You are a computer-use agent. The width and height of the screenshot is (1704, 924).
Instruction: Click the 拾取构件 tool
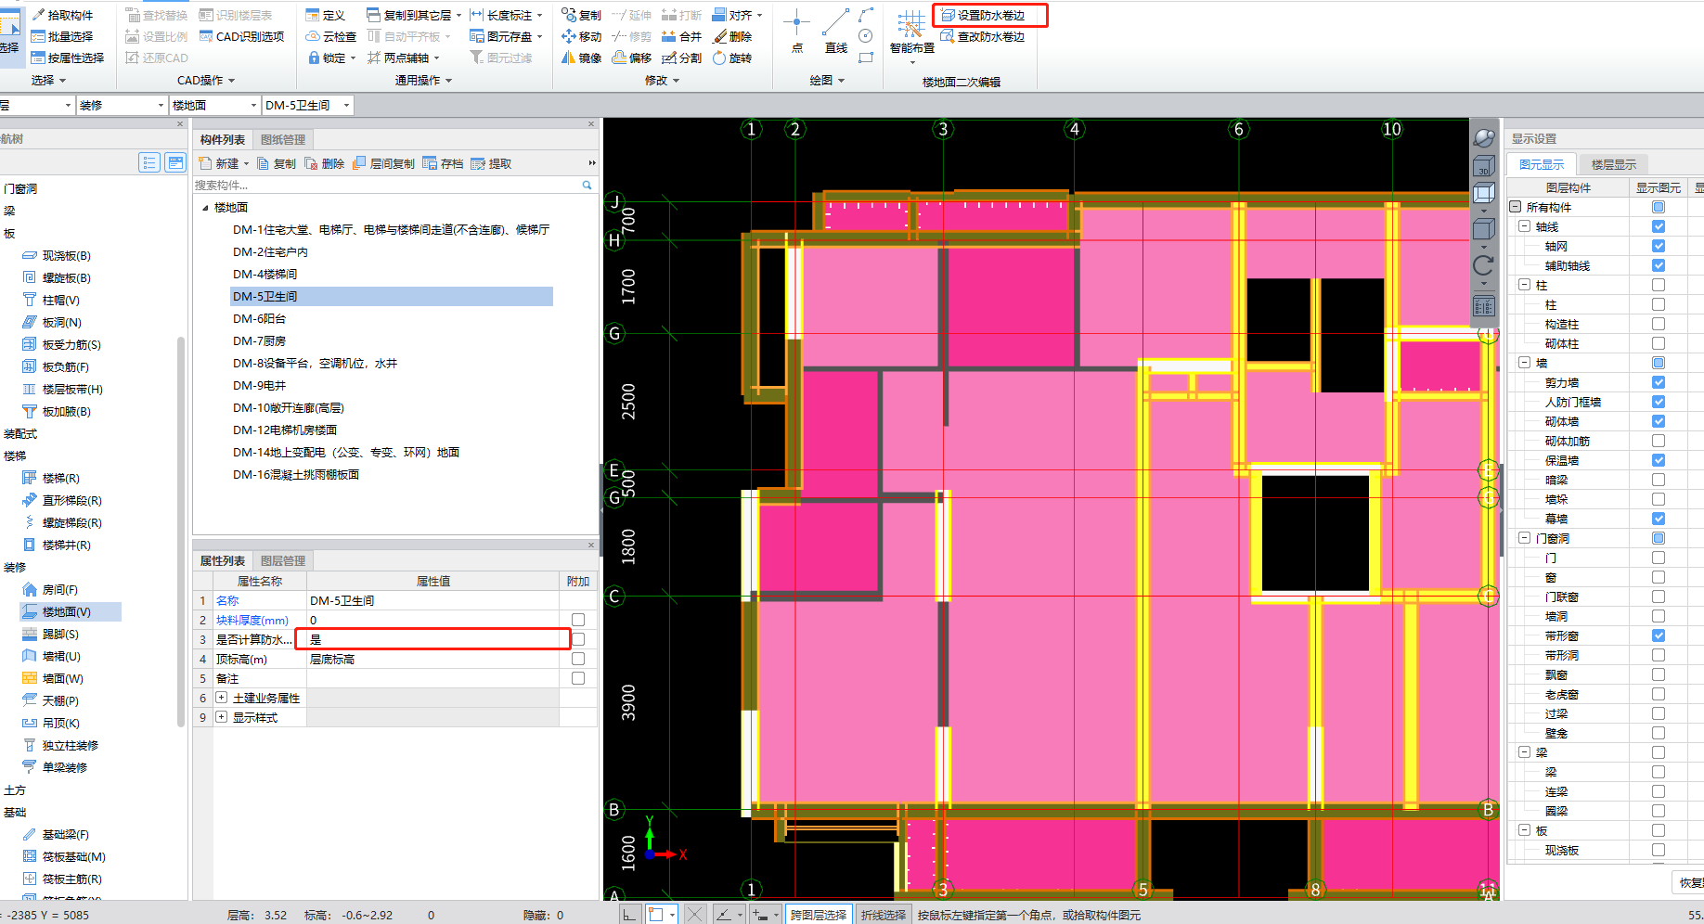[62, 15]
